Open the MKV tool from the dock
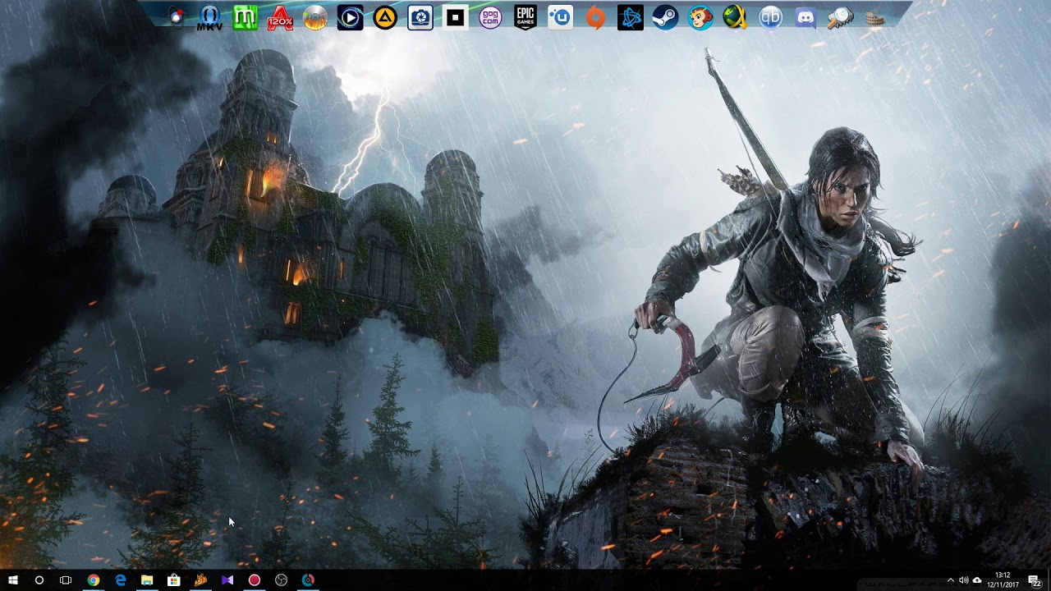1051x591 pixels. click(210, 17)
